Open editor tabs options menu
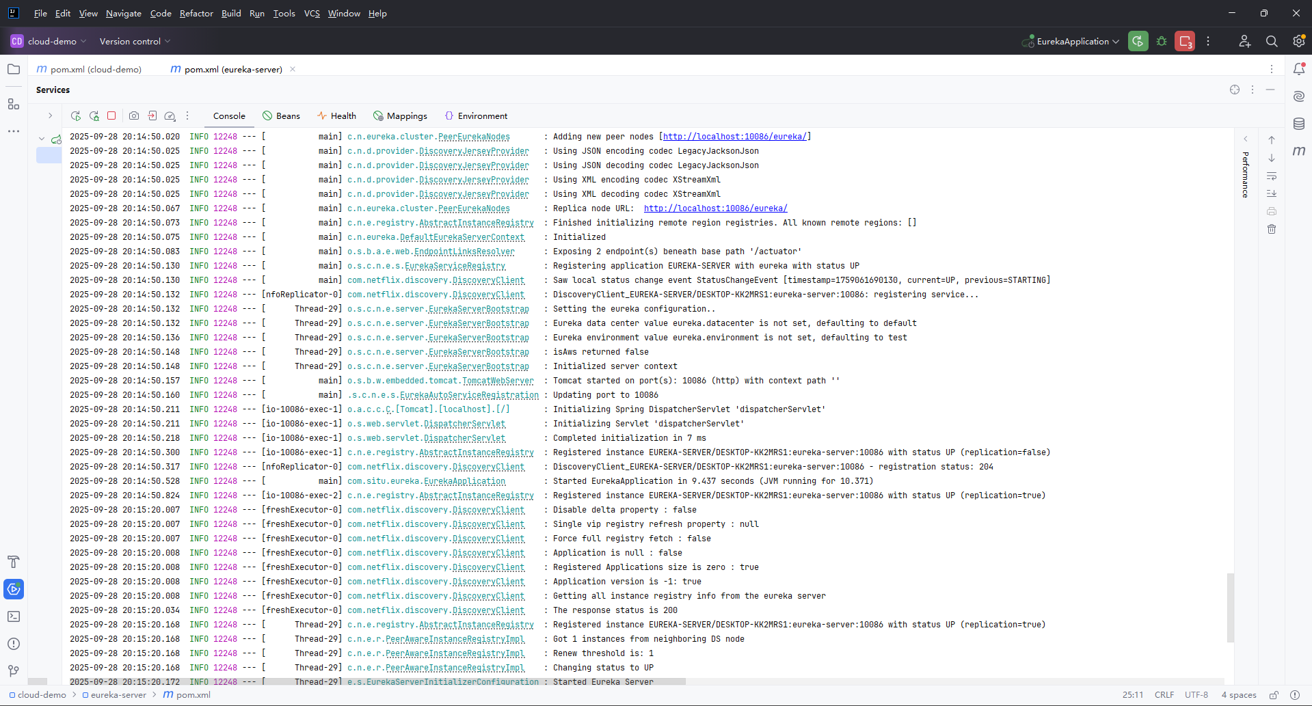This screenshot has height=706, width=1312. 1272,69
